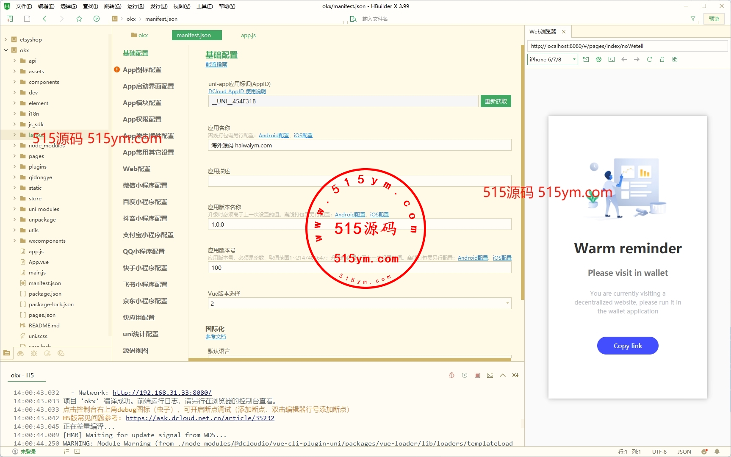Viewport: 731px width, 457px height.
Task: Toggle the lock icon in browser toolbar
Action: tap(662, 60)
